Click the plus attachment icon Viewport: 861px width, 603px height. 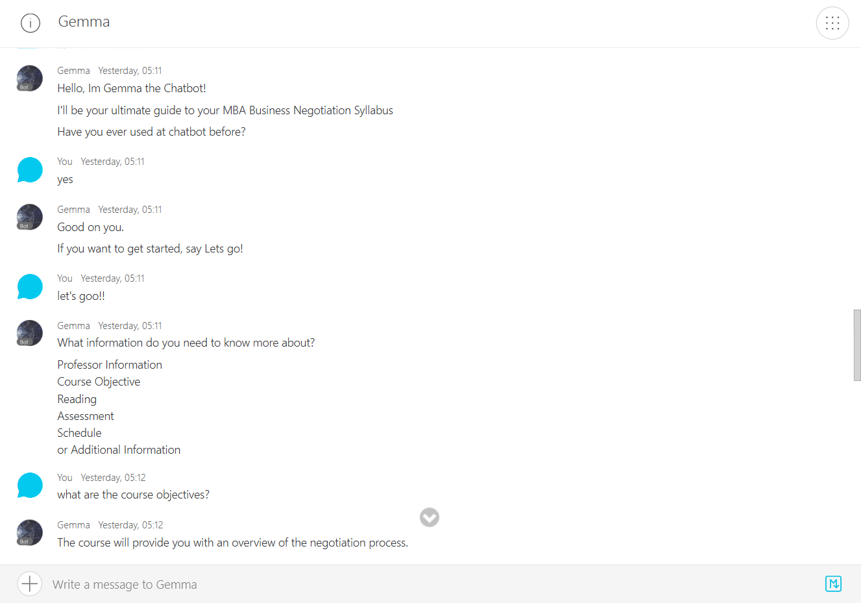(30, 584)
